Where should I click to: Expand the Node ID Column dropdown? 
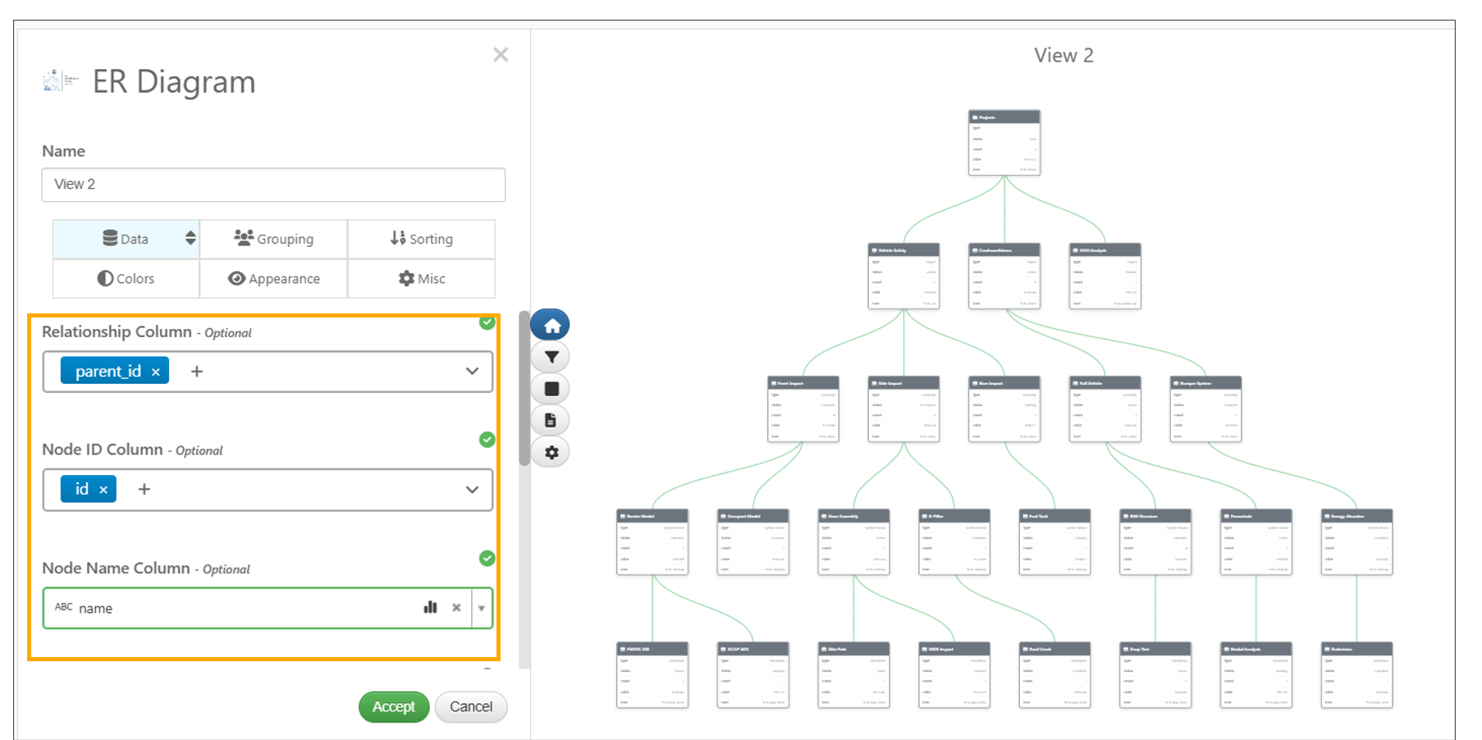point(472,490)
